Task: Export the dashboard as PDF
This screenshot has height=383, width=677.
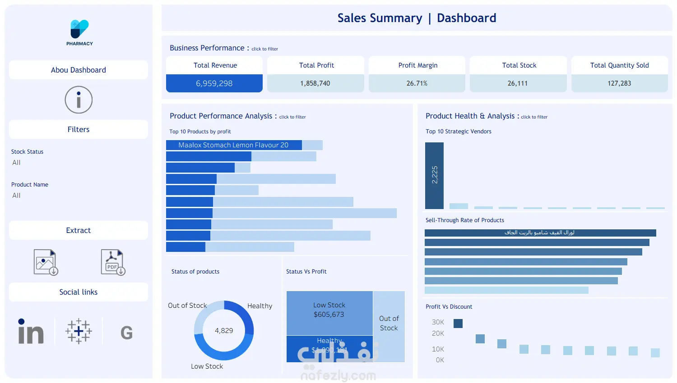Action: 113,262
